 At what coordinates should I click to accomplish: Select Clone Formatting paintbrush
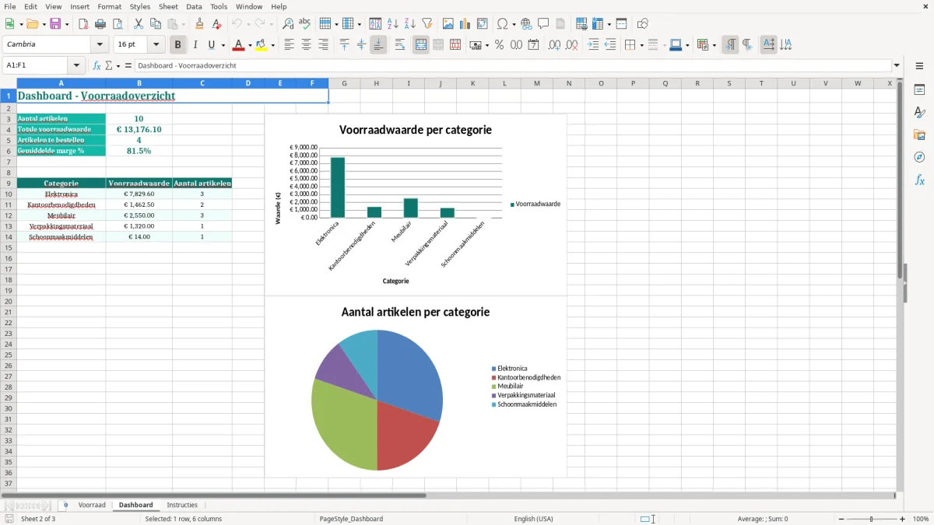click(x=199, y=24)
